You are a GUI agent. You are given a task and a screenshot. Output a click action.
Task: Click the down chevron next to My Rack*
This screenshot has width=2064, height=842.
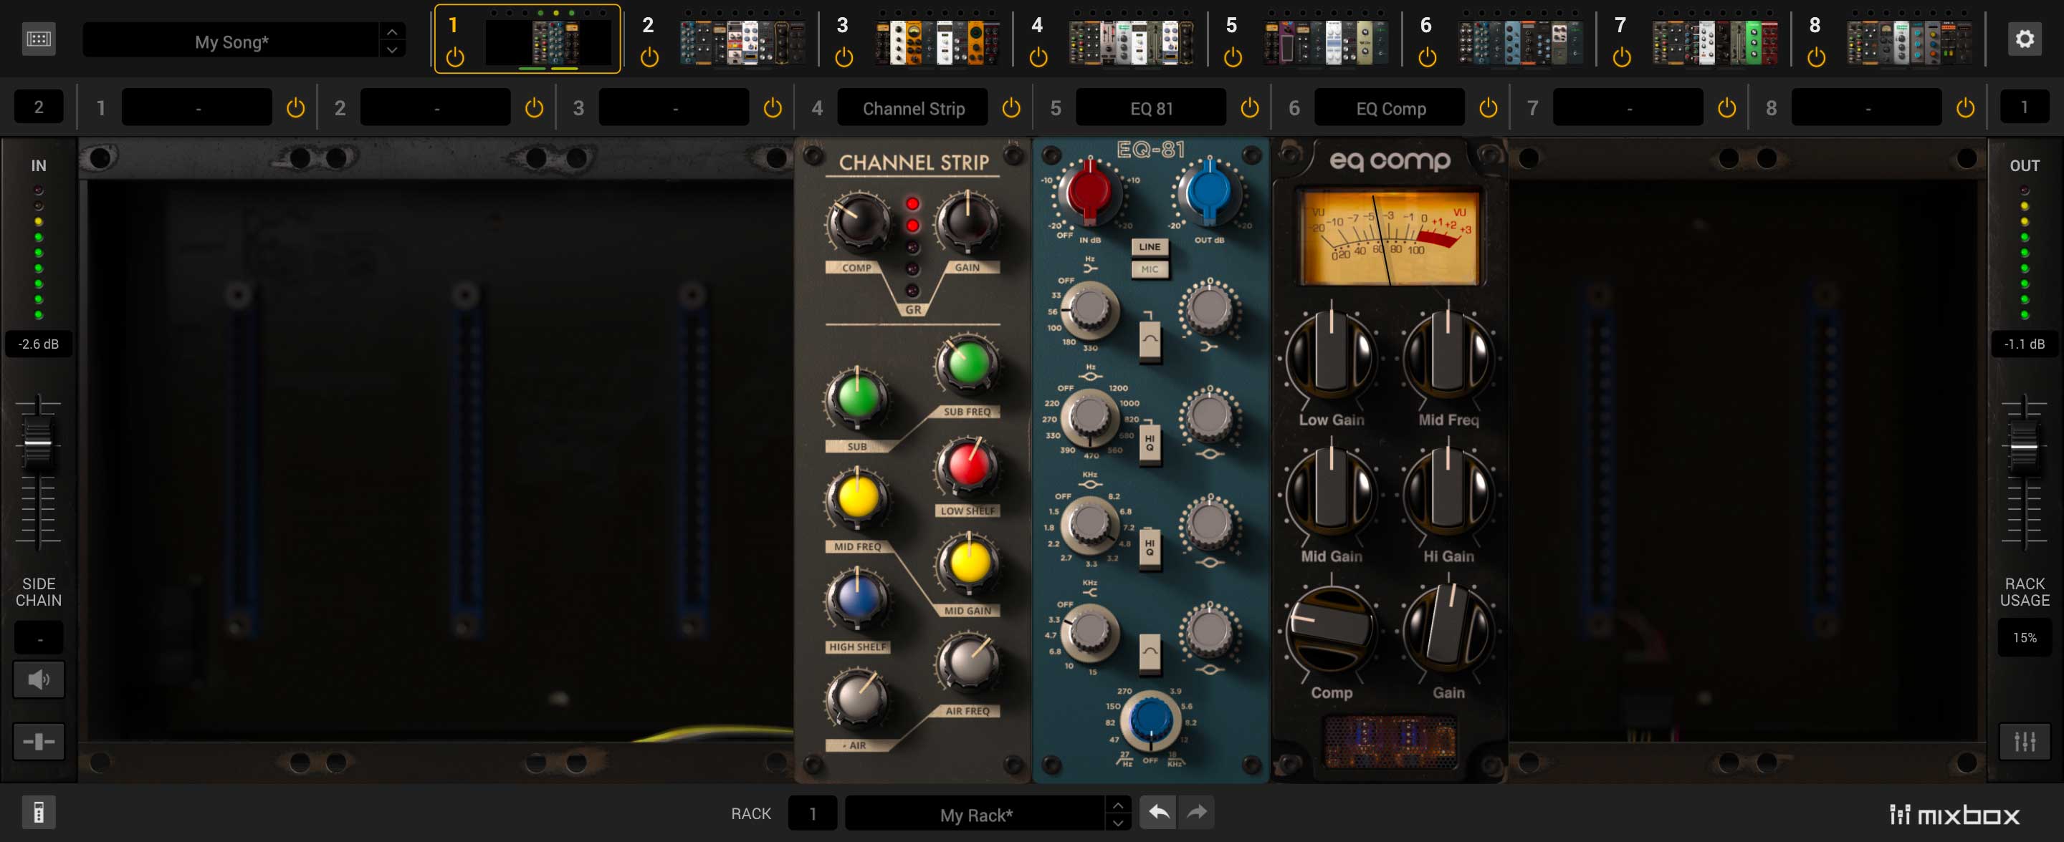(x=1119, y=821)
